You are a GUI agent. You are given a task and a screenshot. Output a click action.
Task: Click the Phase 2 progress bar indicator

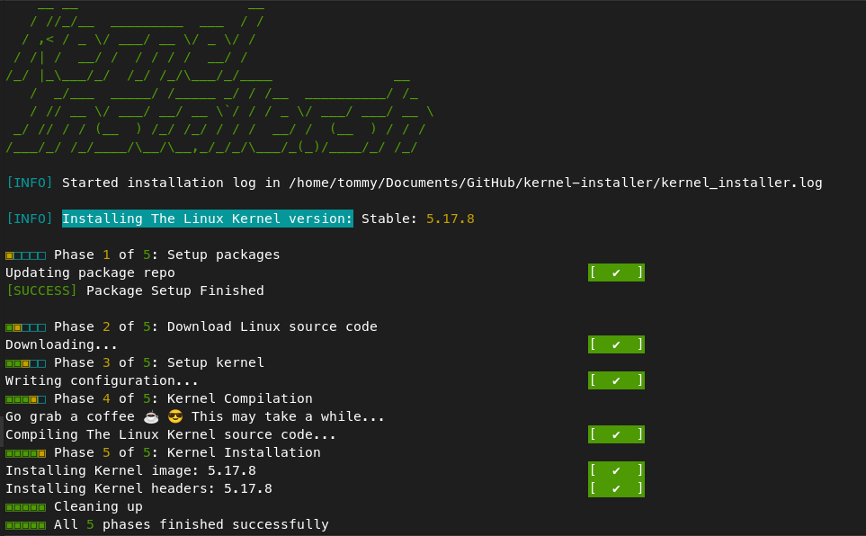coord(25,327)
